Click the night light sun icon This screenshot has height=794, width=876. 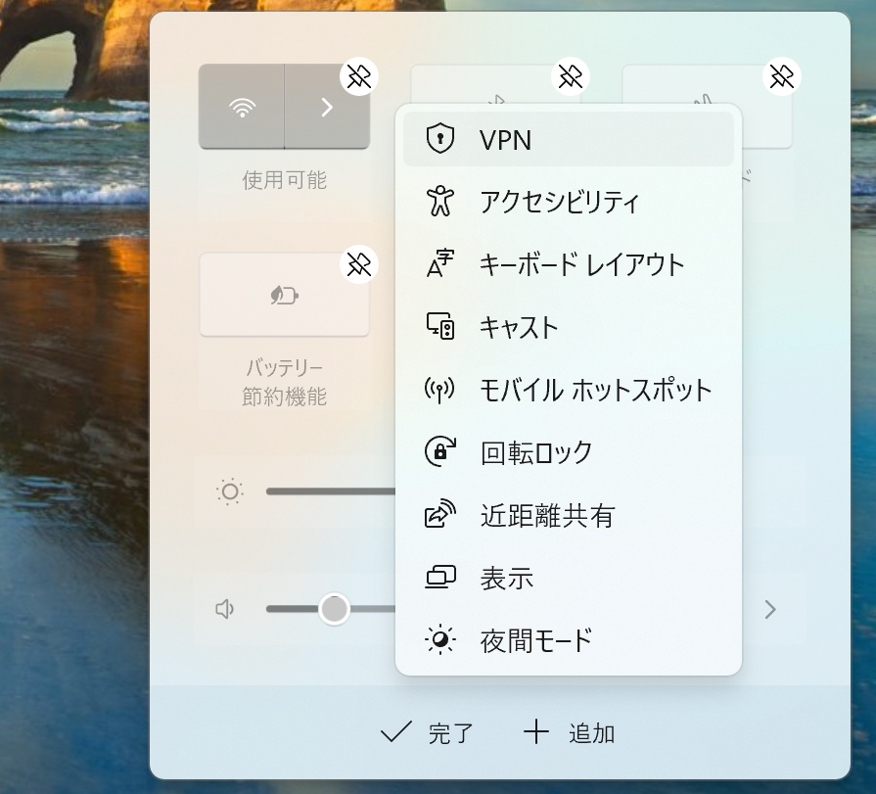click(440, 639)
